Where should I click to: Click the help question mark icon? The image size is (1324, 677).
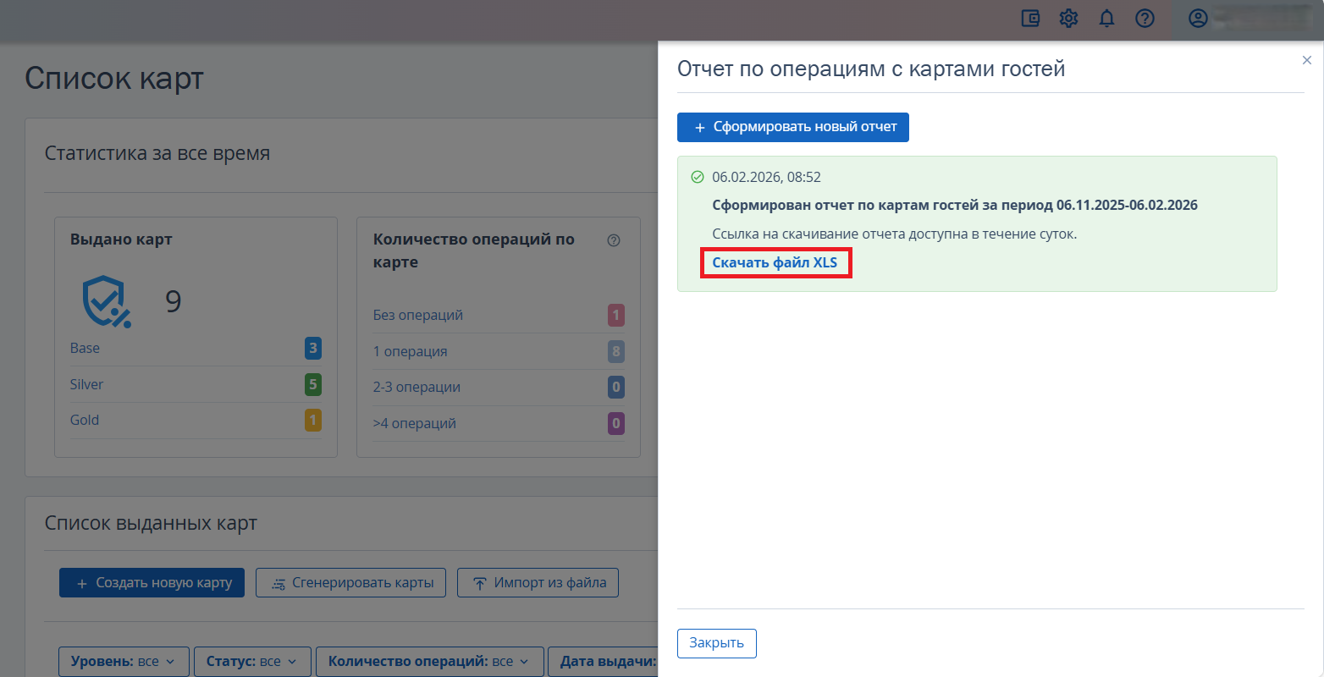(1145, 18)
